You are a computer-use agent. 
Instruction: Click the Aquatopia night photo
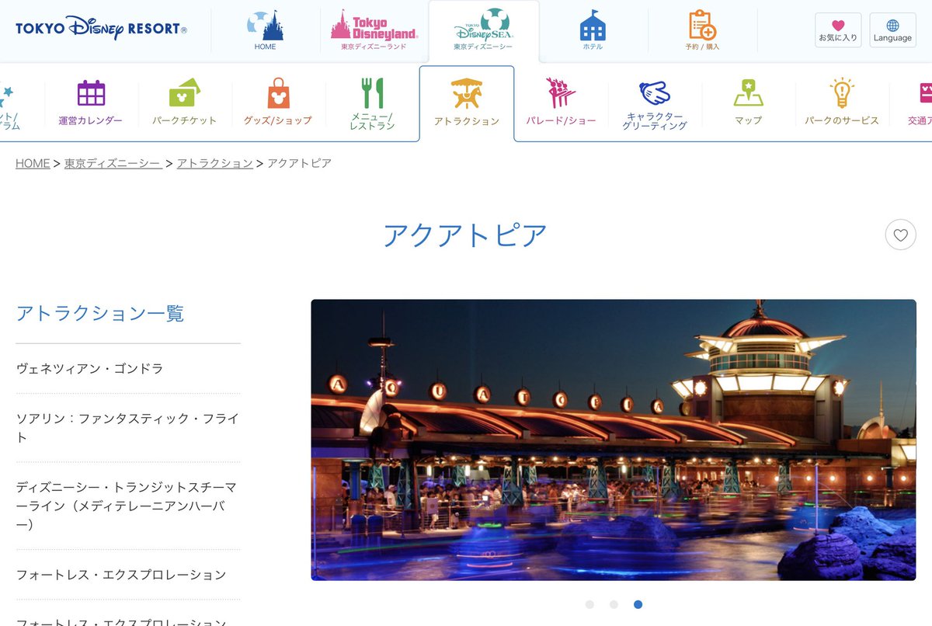[x=614, y=440]
